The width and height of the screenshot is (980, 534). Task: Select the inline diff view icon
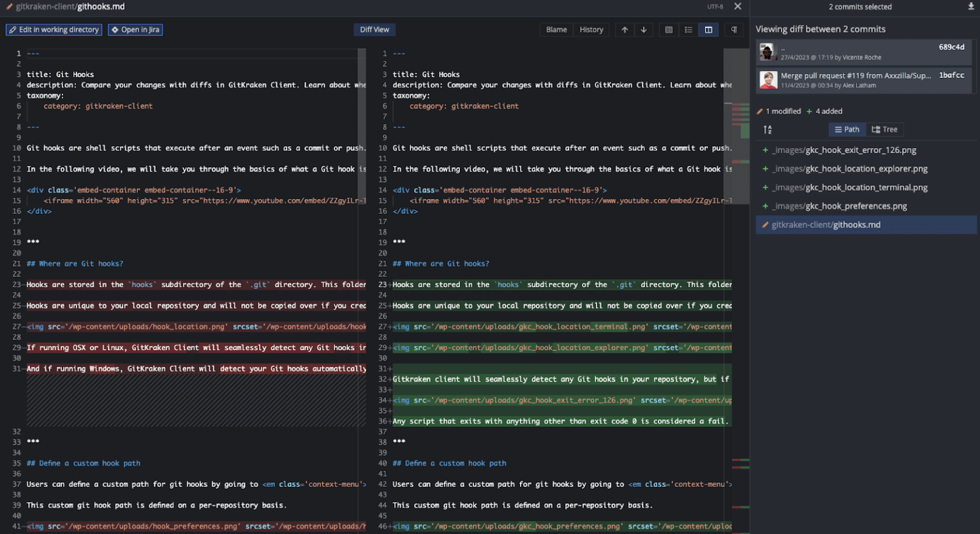[x=688, y=30]
